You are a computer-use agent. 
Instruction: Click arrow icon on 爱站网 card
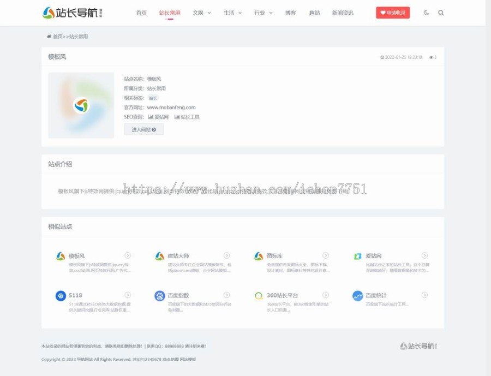pyautogui.click(x=424, y=255)
